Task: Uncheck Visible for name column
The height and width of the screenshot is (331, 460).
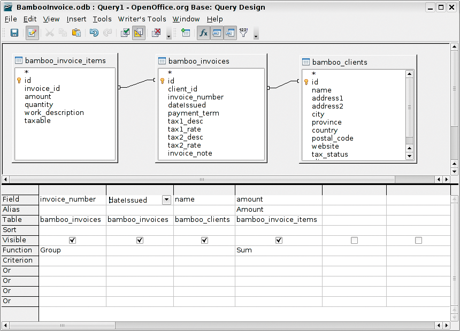Action: (x=204, y=241)
